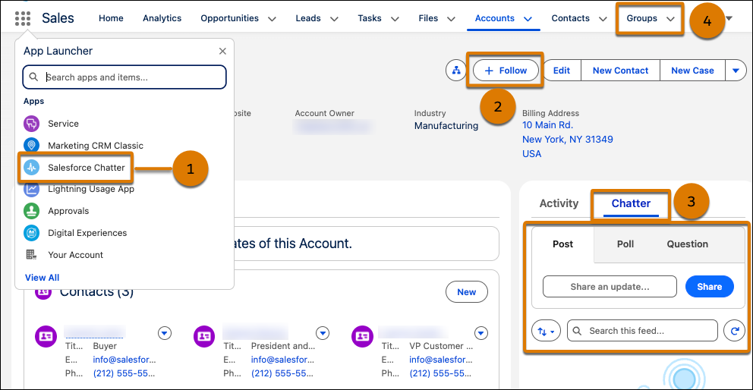753x390 pixels.
Task: Select the Poll publisher tab
Action: tap(625, 244)
